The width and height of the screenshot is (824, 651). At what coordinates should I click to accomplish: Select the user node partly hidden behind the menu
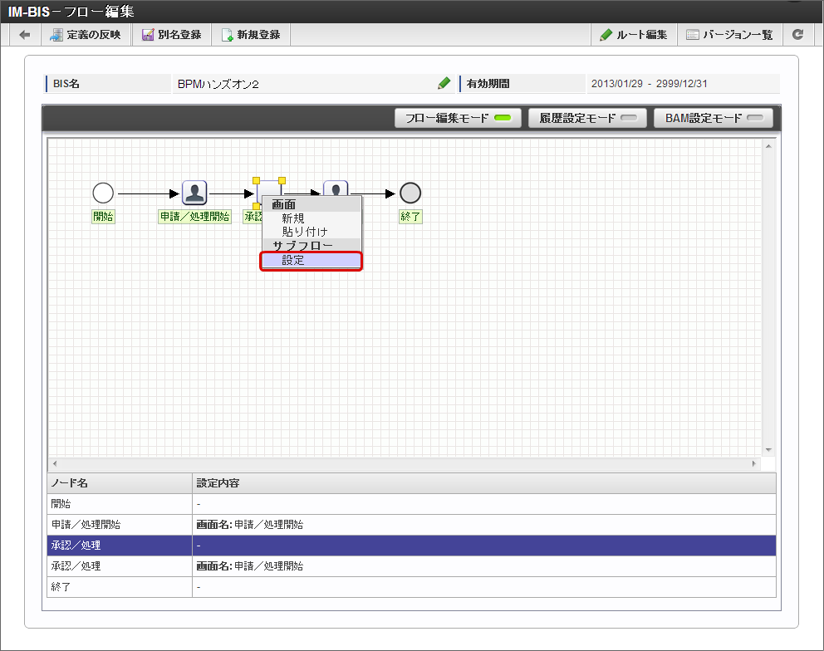coord(336,187)
